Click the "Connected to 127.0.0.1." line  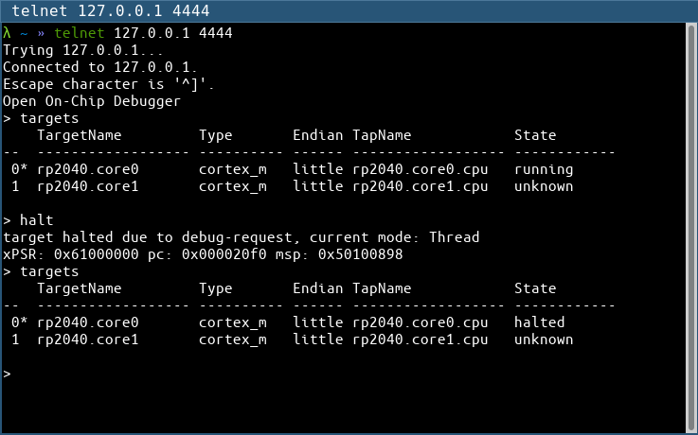[x=100, y=67]
